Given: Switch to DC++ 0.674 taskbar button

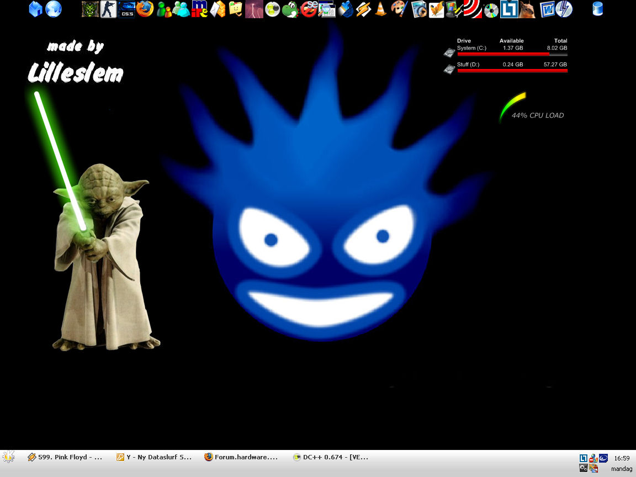Looking at the screenshot, I should click(330, 457).
